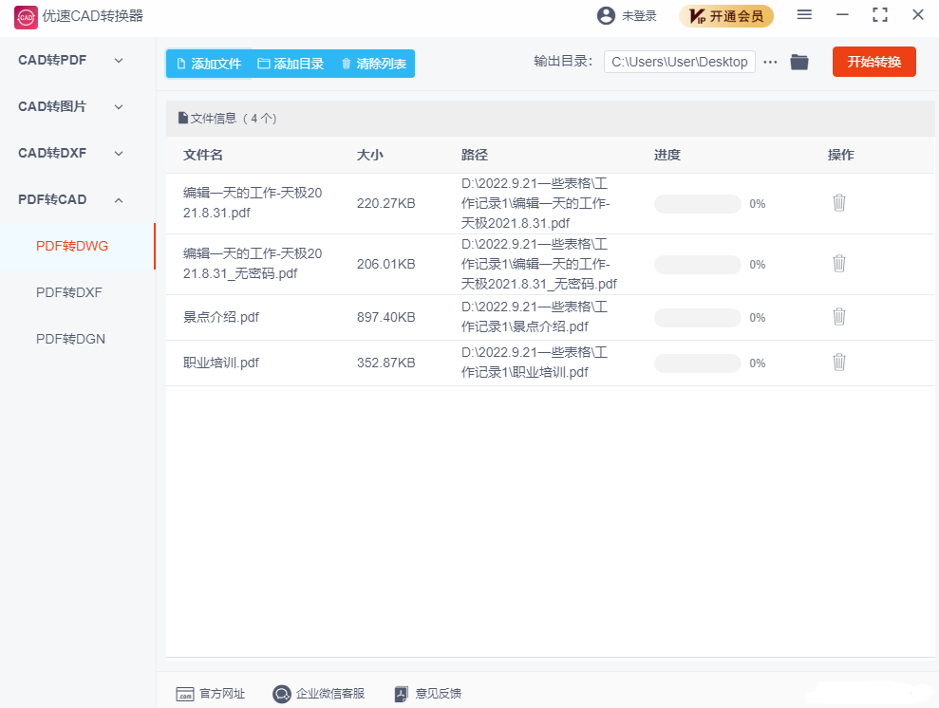The image size is (939, 708).
Task: Open VIP membership with 开通会员 button
Action: pos(726,16)
